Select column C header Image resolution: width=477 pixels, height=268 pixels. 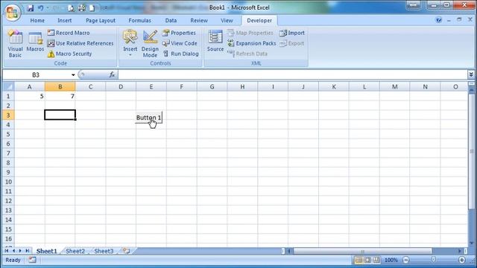pyautogui.click(x=90, y=86)
